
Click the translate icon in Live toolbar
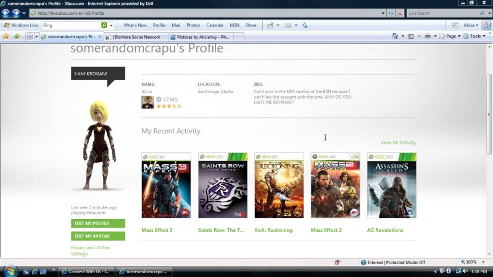click(305, 25)
